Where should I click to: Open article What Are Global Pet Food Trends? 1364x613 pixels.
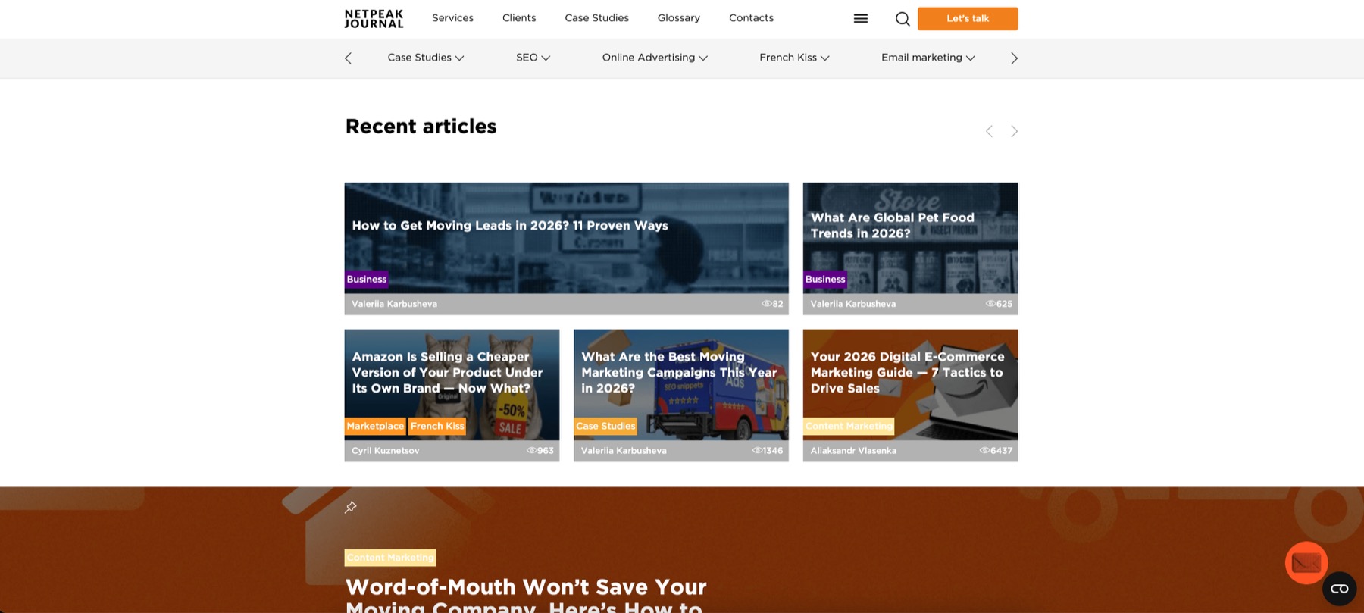coord(893,226)
